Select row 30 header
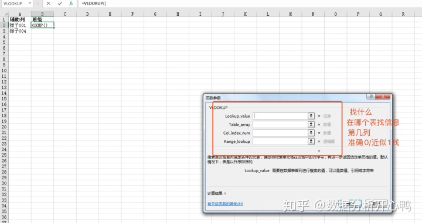The image size is (422, 223). tap(4, 183)
